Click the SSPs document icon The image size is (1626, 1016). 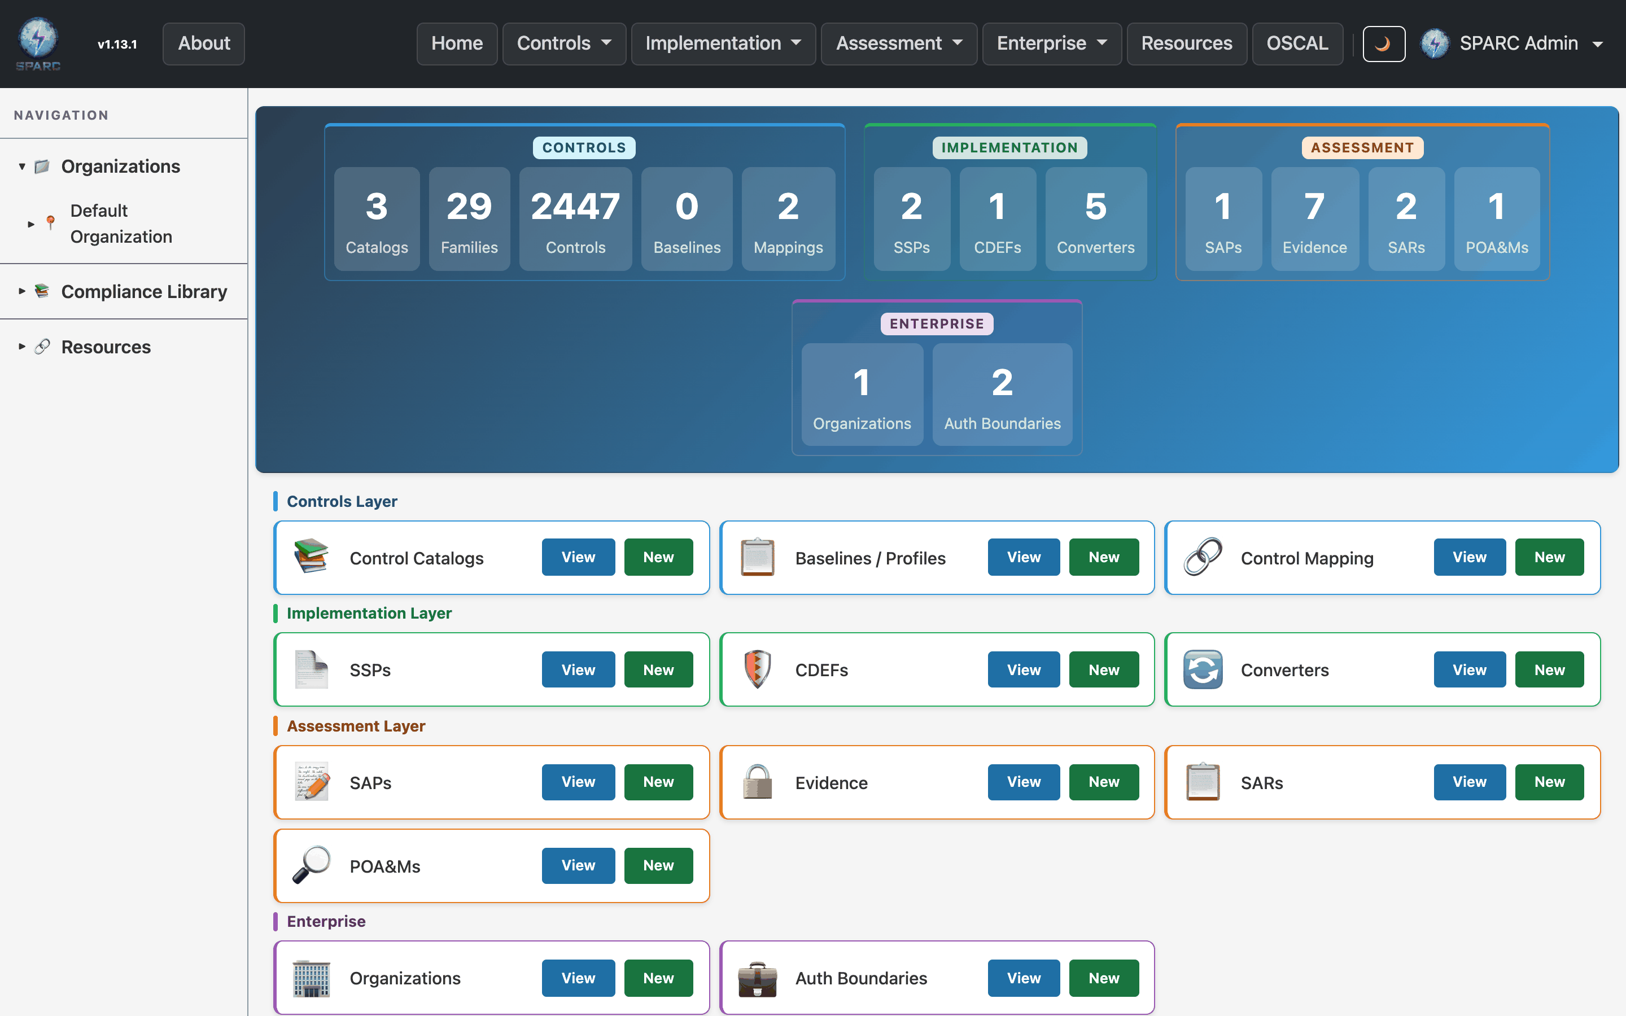(311, 669)
